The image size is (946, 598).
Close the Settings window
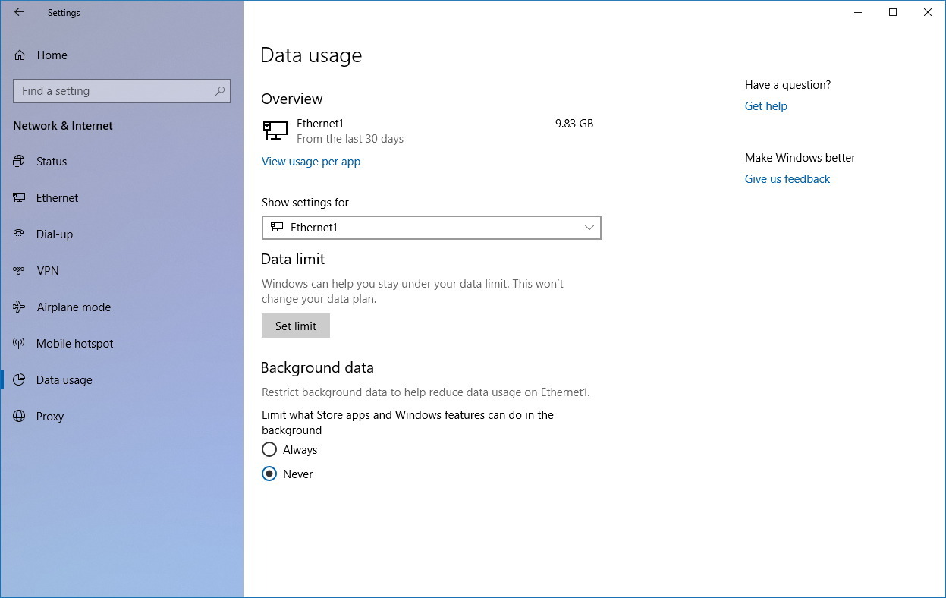(928, 12)
